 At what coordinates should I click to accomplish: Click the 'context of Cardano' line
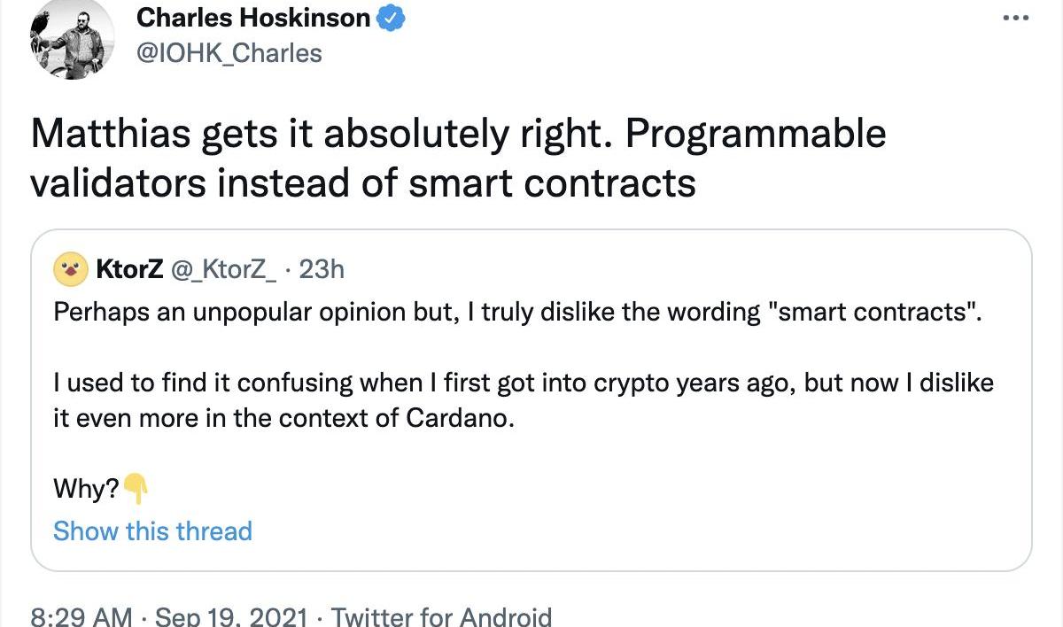(283, 418)
